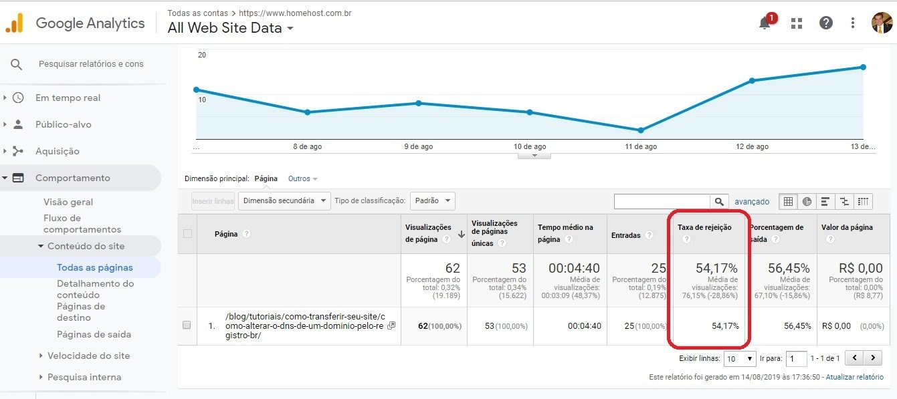The width and height of the screenshot is (897, 399).
Task: Expand the Velocidade do site submenu
Action: pyautogui.click(x=41, y=356)
